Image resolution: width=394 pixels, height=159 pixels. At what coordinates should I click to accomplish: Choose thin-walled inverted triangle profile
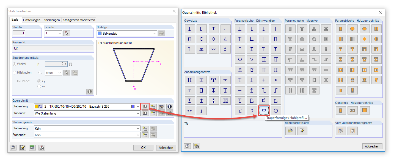coord(252,59)
